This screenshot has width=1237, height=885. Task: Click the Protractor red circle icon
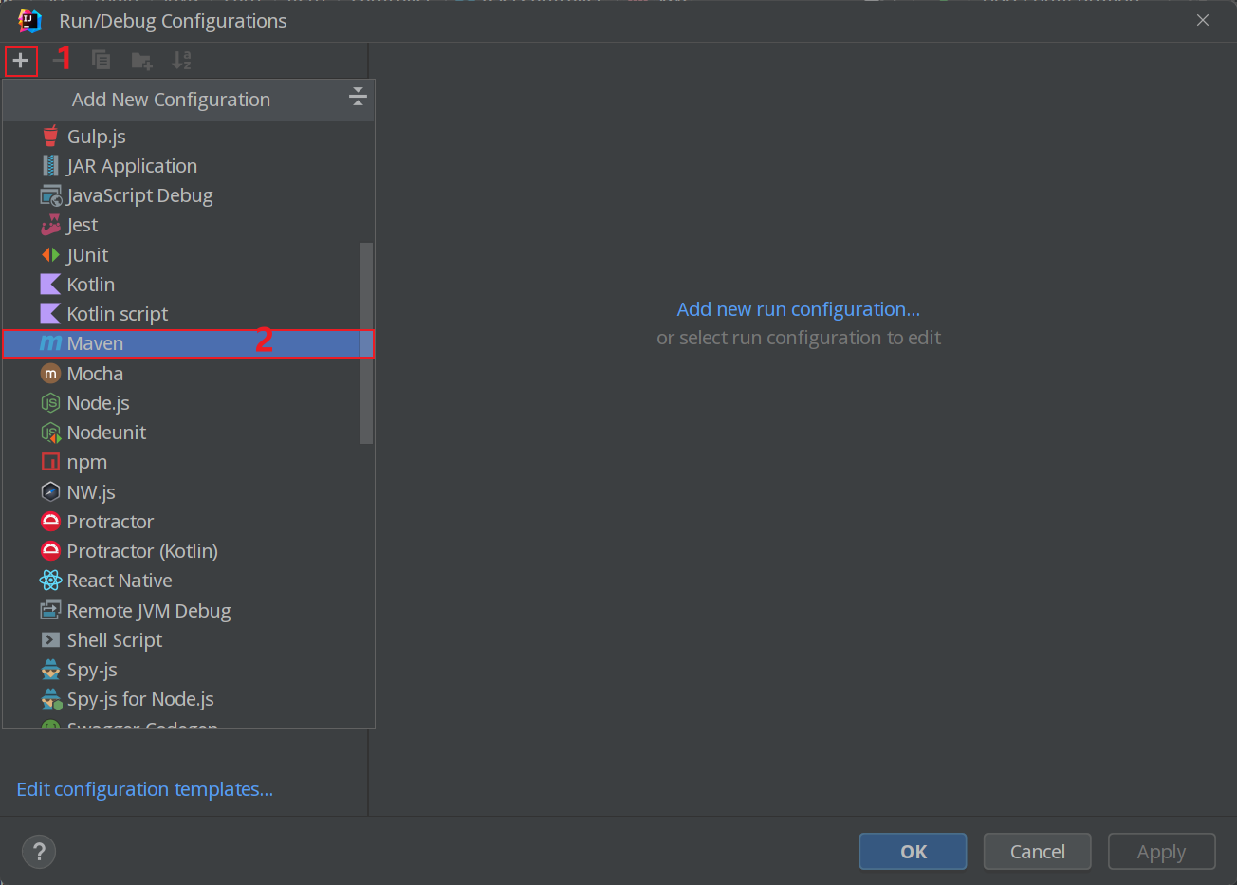point(50,521)
